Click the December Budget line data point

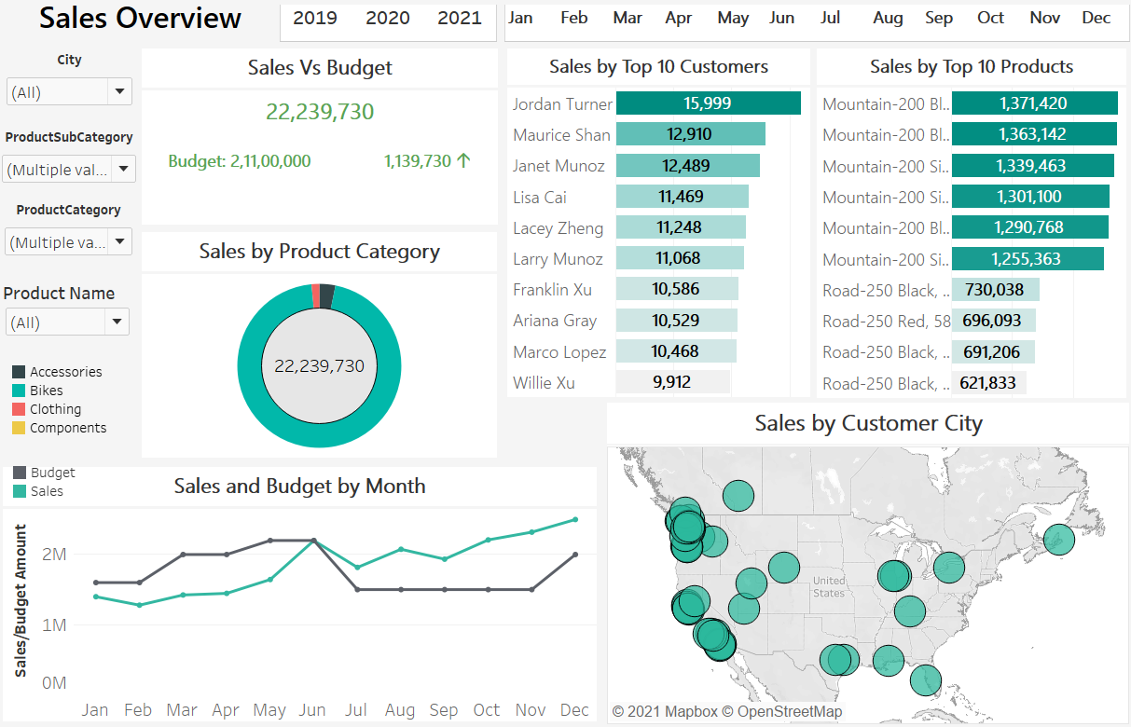(575, 555)
